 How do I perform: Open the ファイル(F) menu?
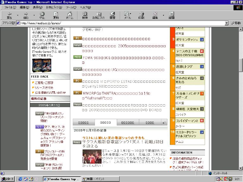click(x=10, y=7)
